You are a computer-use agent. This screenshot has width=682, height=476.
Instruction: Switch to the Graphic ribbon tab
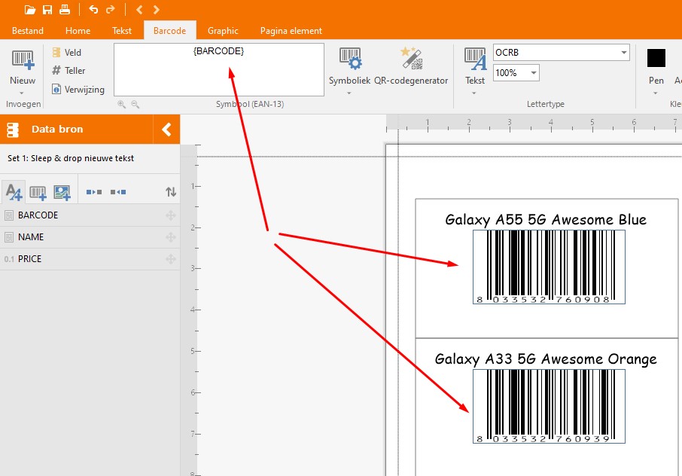[x=223, y=31]
